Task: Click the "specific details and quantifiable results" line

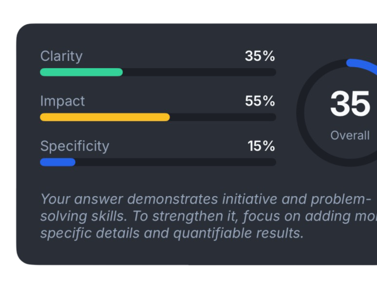Action: coord(172,233)
